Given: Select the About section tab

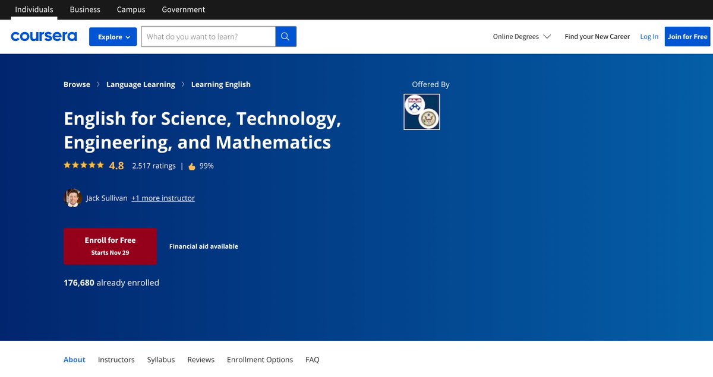Looking at the screenshot, I should [74, 360].
